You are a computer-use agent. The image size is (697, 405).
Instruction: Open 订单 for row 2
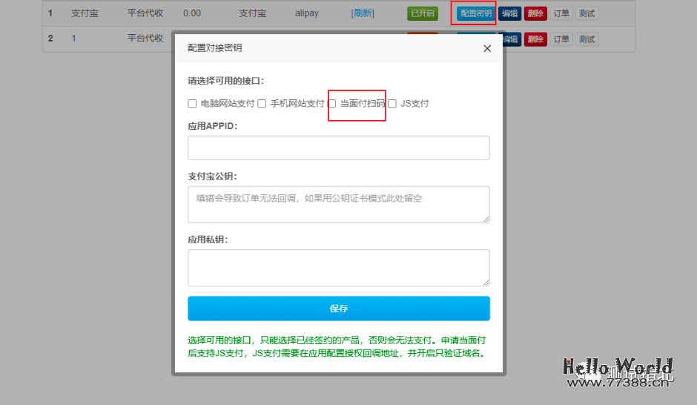tap(561, 39)
